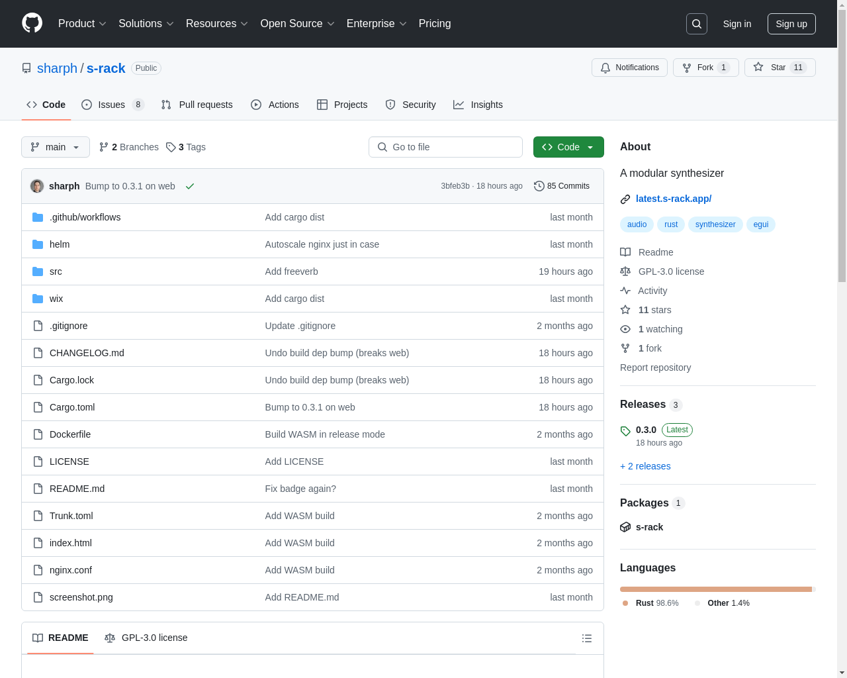This screenshot has width=847, height=678.
Task: Click the Other 1.4% language entry
Action: pyautogui.click(x=722, y=603)
